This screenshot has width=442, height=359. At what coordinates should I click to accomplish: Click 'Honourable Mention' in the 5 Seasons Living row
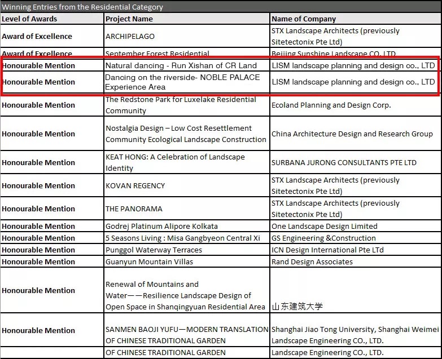(38, 238)
